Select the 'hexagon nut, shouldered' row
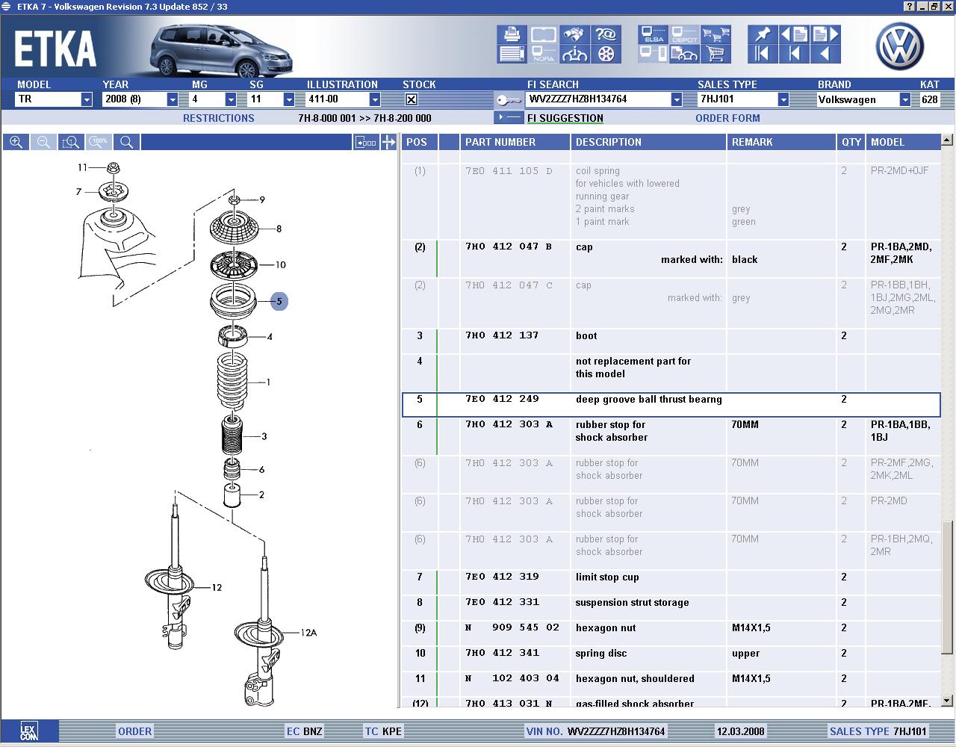The height and width of the screenshot is (747, 956). [x=671, y=684]
